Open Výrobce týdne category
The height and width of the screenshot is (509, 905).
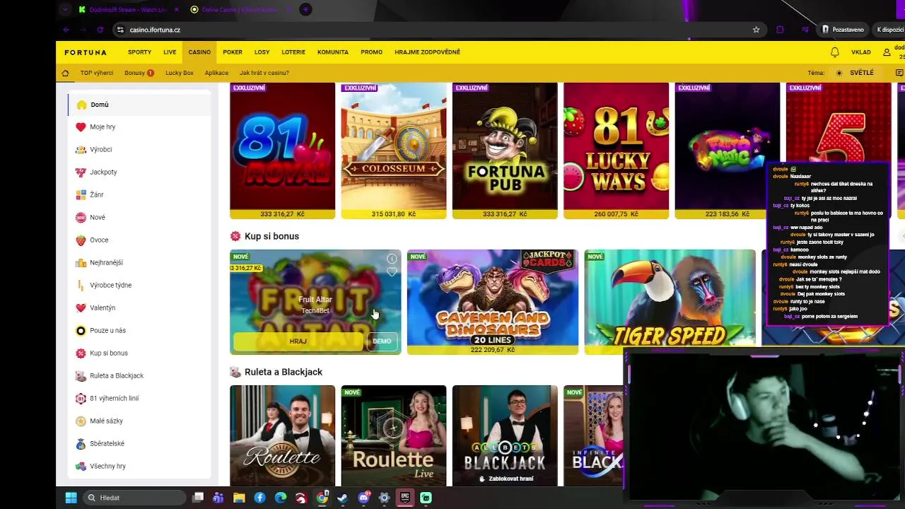pos(139,286)
